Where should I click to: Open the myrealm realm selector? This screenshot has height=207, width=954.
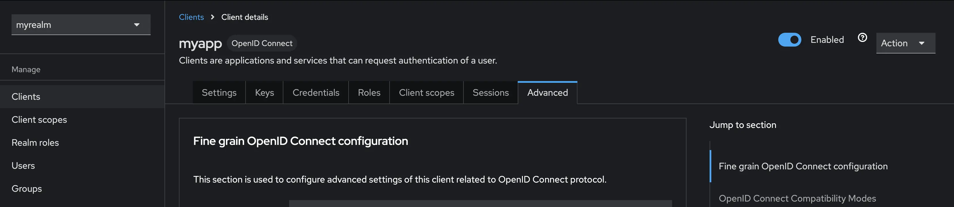point(81,25)
